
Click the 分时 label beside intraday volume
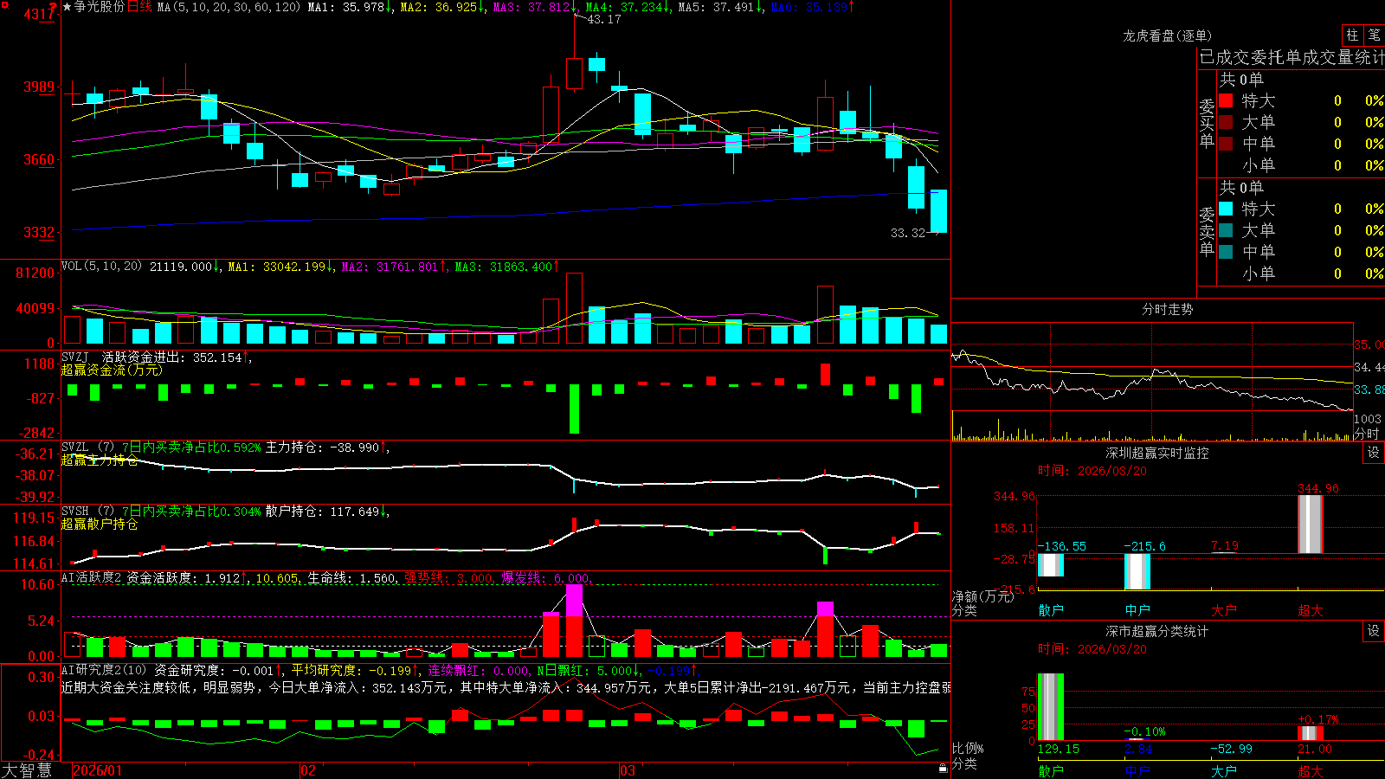(x=1367, y=434)
